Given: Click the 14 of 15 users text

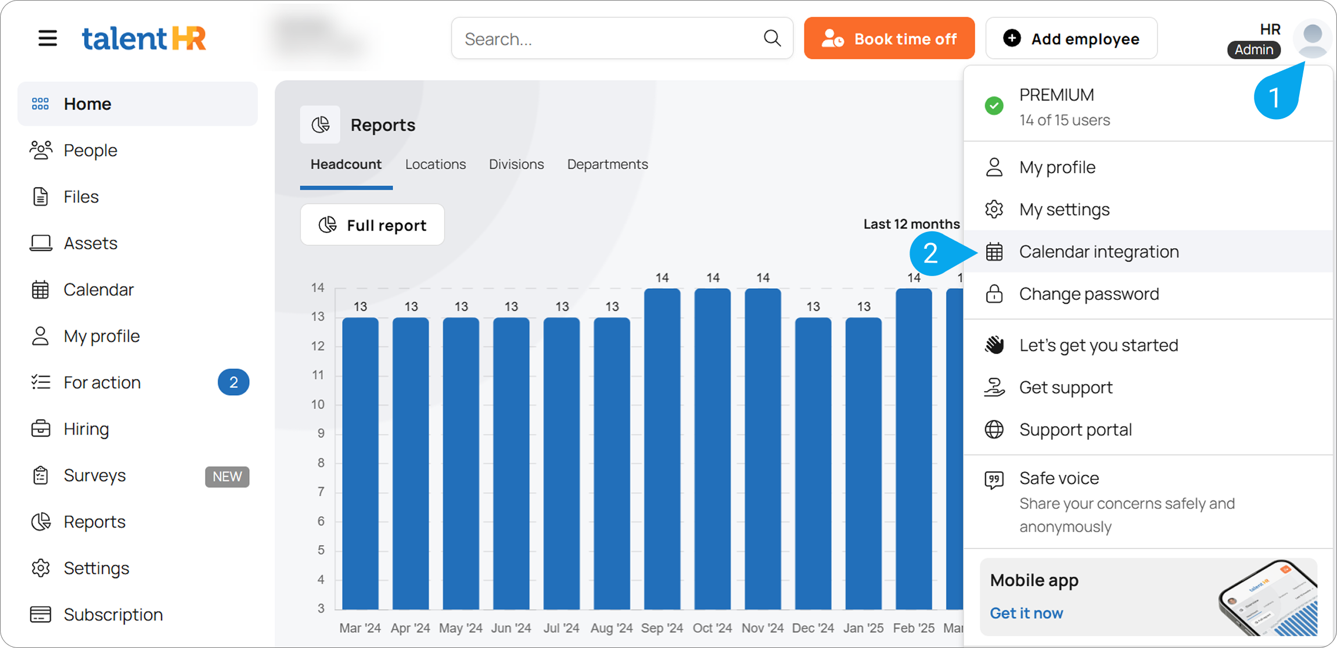Looking at the screenshot, I should (1065, 120).
